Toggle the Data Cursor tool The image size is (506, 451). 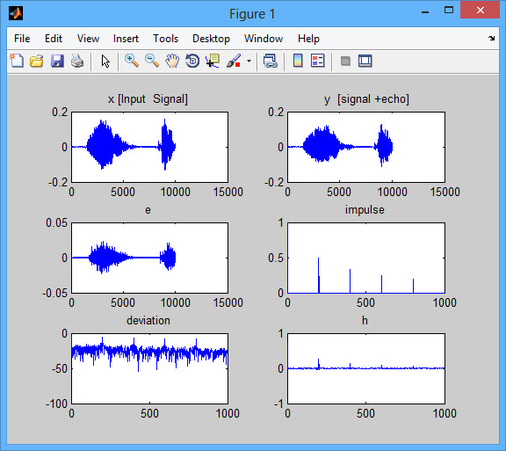pos(213,61)
